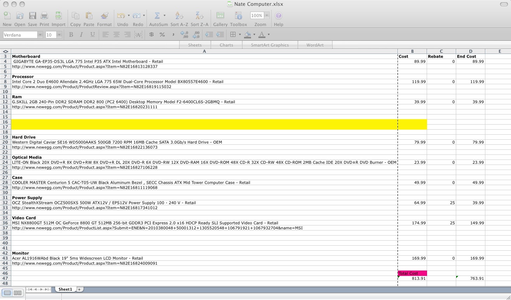Switch to Page Layout view
This screenshot has height=300, width=511.
click(x=18, y=293)
